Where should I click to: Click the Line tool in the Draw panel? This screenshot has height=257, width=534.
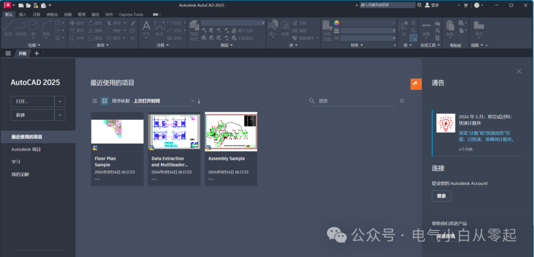point(8,28)
